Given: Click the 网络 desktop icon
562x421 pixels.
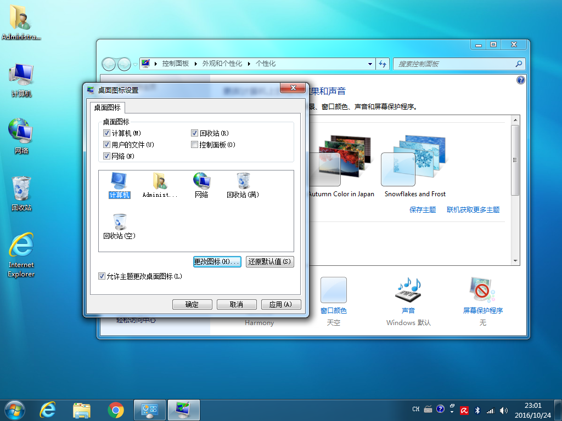Looking at the screenshot, I should [21, 136].
